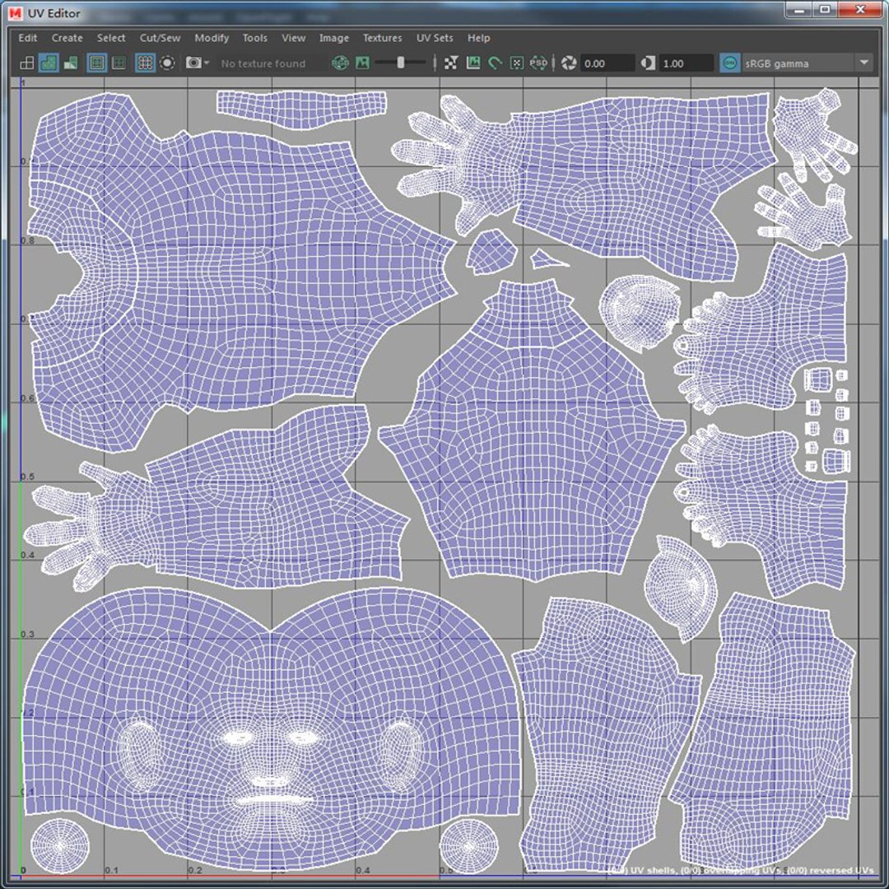The width and height of the screenshot is (889, 889).
Task: Open the Cut/Sew menu
Action: click(160, 38)
